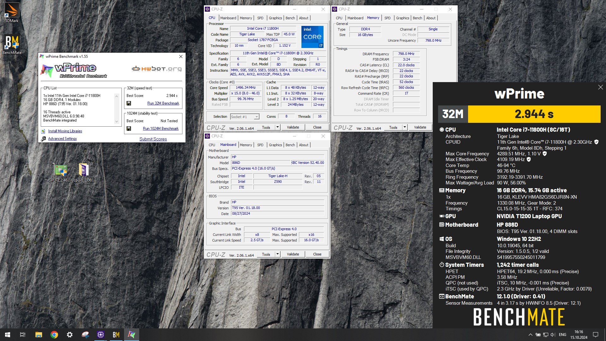Open the 3DMark desktop icon
Image resolution: width=606 pixels, height=341 pixels.
pyautogui.click(x=12, y=12)
